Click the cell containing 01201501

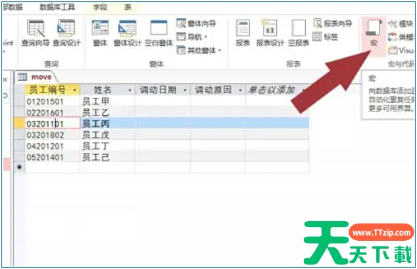pyautogui.click(x=53, y=101)
